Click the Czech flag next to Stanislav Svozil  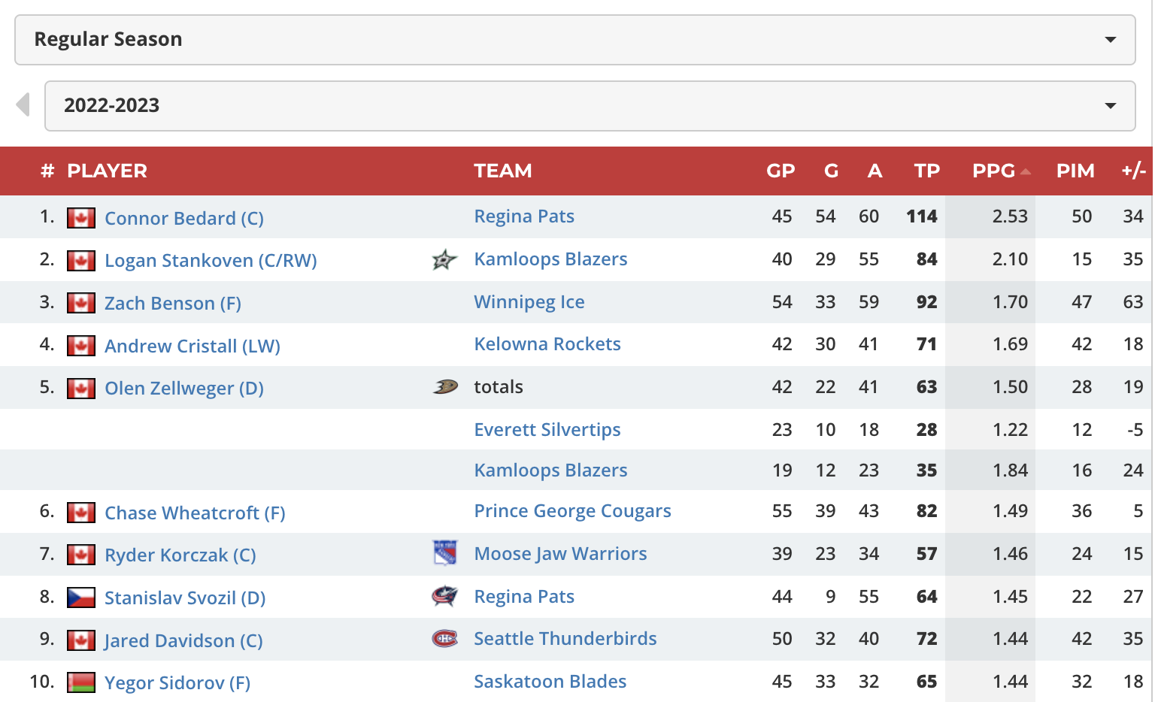point(81,598)
